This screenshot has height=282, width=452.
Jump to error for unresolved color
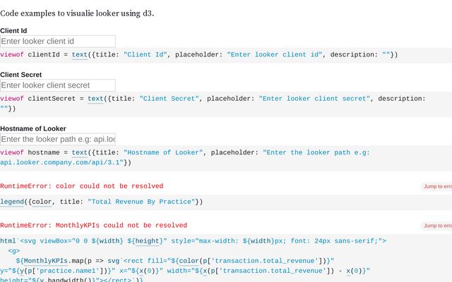click(x=436, y=186)
